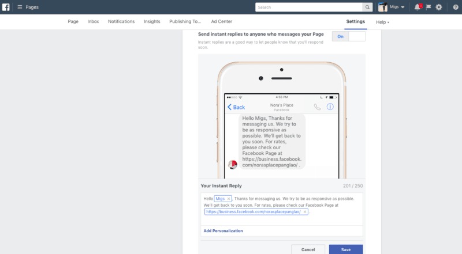Viewport: 462px width, 254px height.
Task: Select the Settings tab
Action: [x=356, y=21]
